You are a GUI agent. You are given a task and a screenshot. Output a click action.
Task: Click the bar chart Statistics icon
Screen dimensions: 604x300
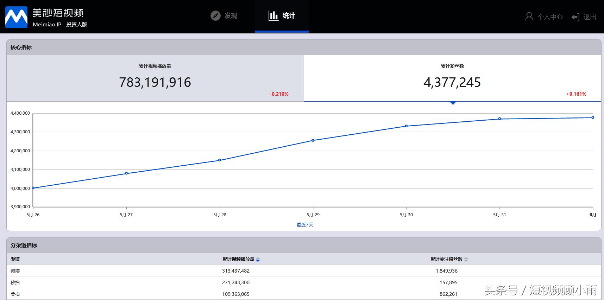click(273, 15)
